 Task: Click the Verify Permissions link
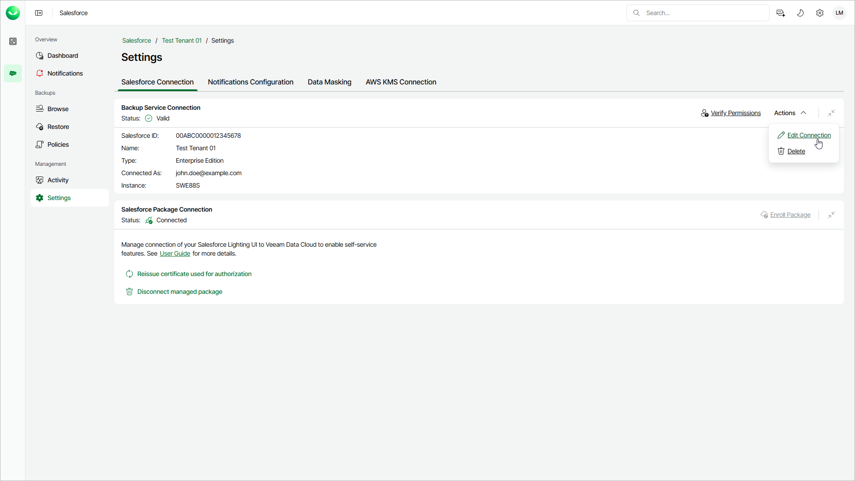pos(735,113)
